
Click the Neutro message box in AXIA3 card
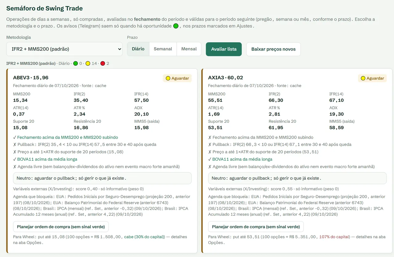(297, 178)
